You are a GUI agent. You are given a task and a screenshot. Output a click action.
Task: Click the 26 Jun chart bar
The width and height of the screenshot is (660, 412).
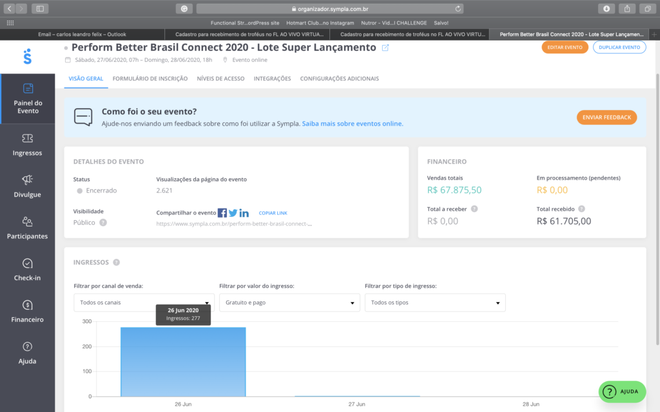click(183, 362)
